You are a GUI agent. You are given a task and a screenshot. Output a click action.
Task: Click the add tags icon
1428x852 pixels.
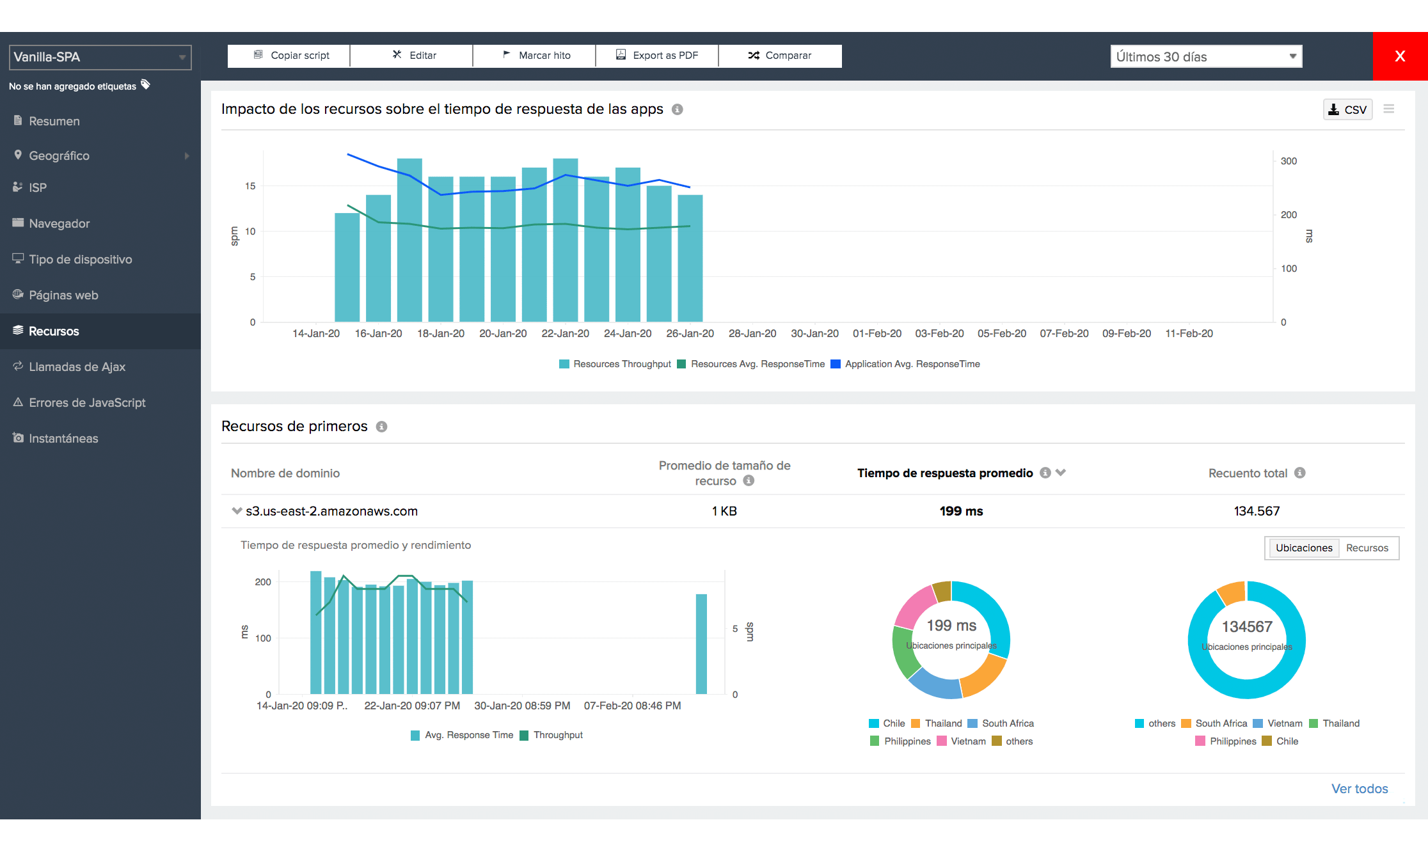(146, 84)
